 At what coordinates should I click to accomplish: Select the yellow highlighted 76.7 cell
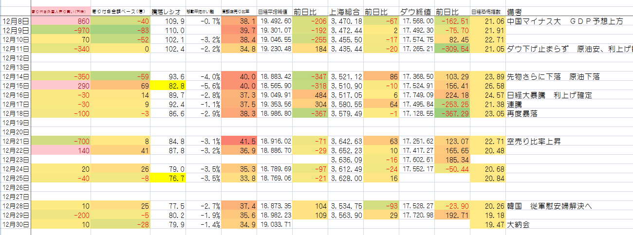[x=167, y=178]
